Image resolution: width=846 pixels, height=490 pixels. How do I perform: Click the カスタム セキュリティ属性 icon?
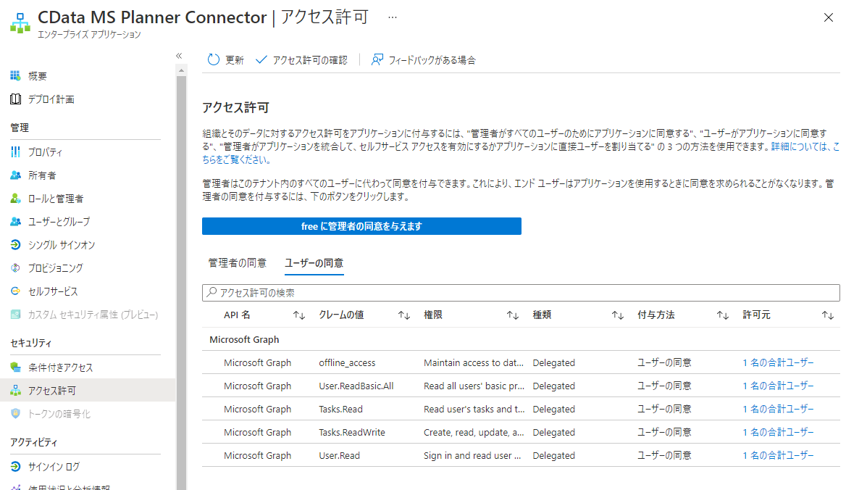pos(16,315)
